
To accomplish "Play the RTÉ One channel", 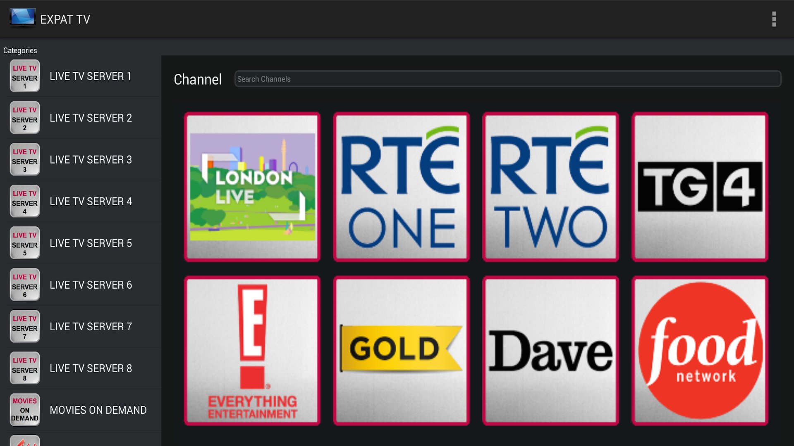I will coord(402,187).
